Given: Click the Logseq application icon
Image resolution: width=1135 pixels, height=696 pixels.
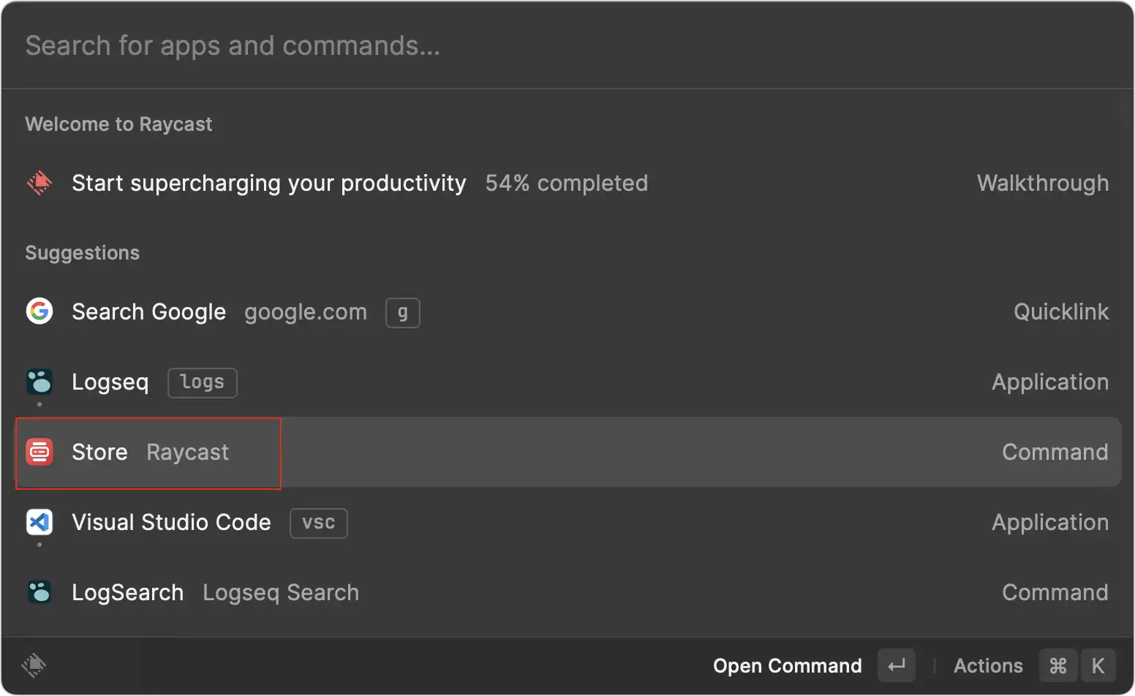Looking at the screenshot, I should coord(39,382).
